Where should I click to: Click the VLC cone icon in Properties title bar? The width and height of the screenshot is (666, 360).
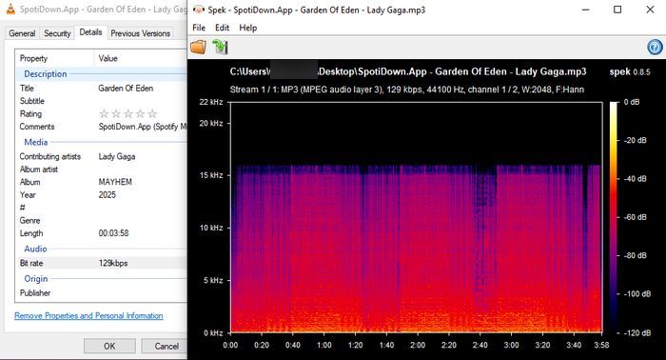tap(10, 9)
